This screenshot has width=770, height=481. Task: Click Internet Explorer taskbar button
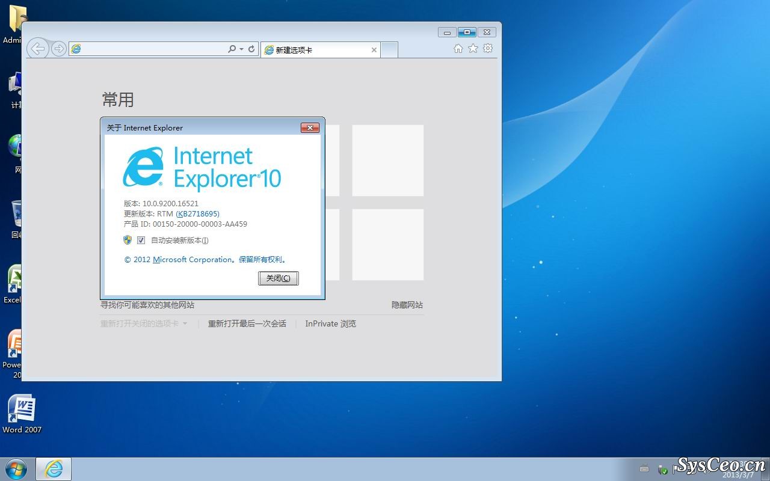(x=54, y=469)
